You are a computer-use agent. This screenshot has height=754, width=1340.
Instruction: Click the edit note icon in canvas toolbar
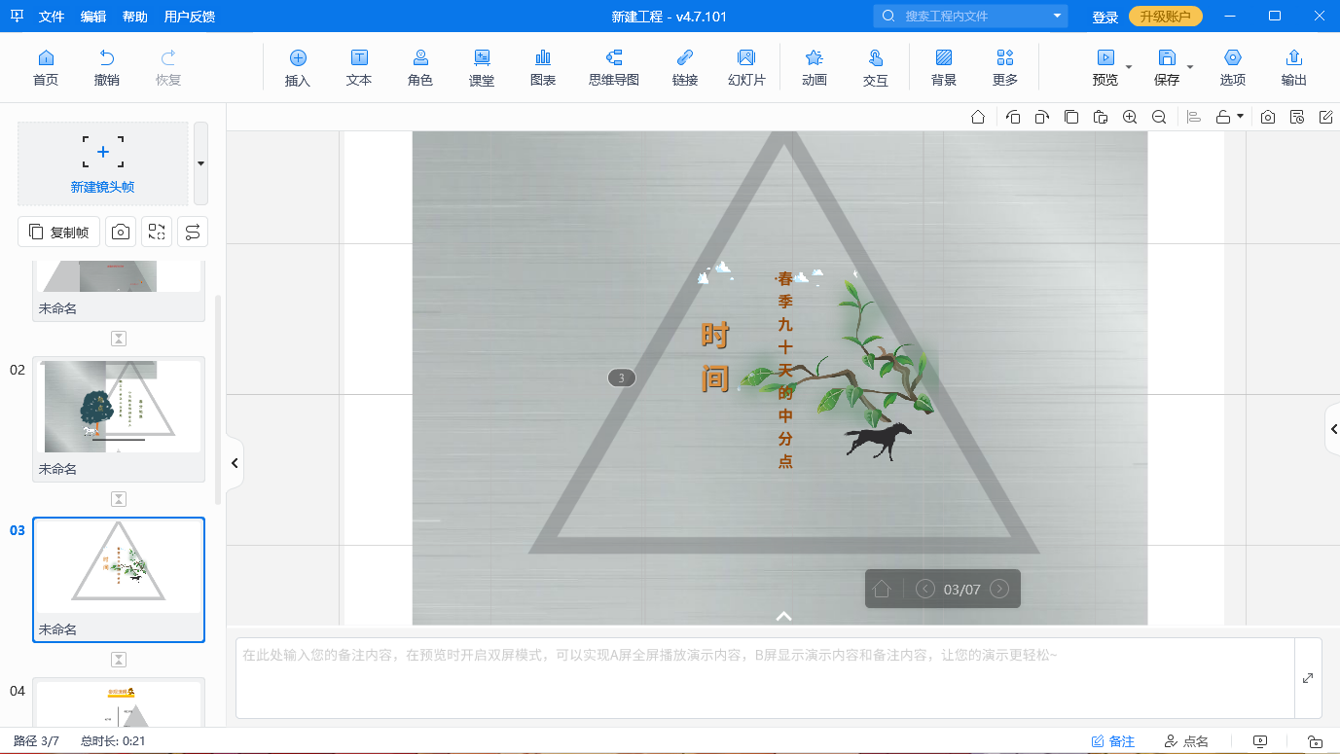[x=1326, y=117]
